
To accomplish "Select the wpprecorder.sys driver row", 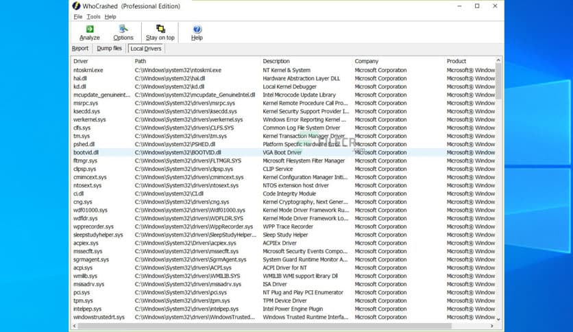I will coord(284,226).
